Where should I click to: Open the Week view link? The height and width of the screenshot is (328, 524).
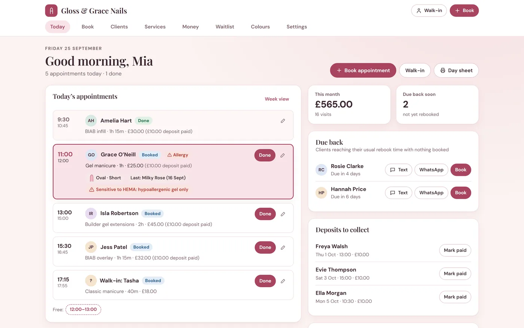tap(277, 99)
